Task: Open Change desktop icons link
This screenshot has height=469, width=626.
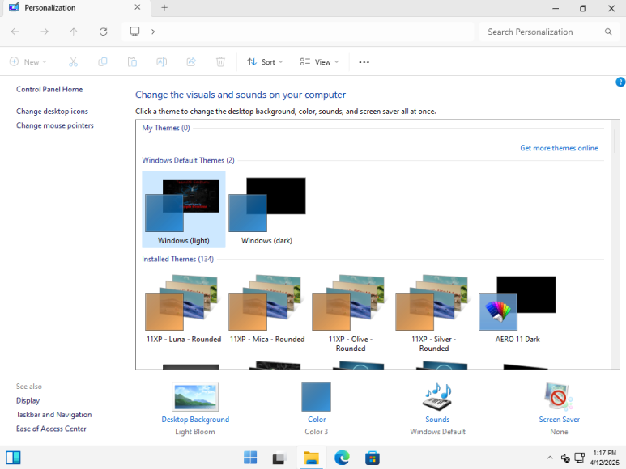Action: (x=52, y=111)
